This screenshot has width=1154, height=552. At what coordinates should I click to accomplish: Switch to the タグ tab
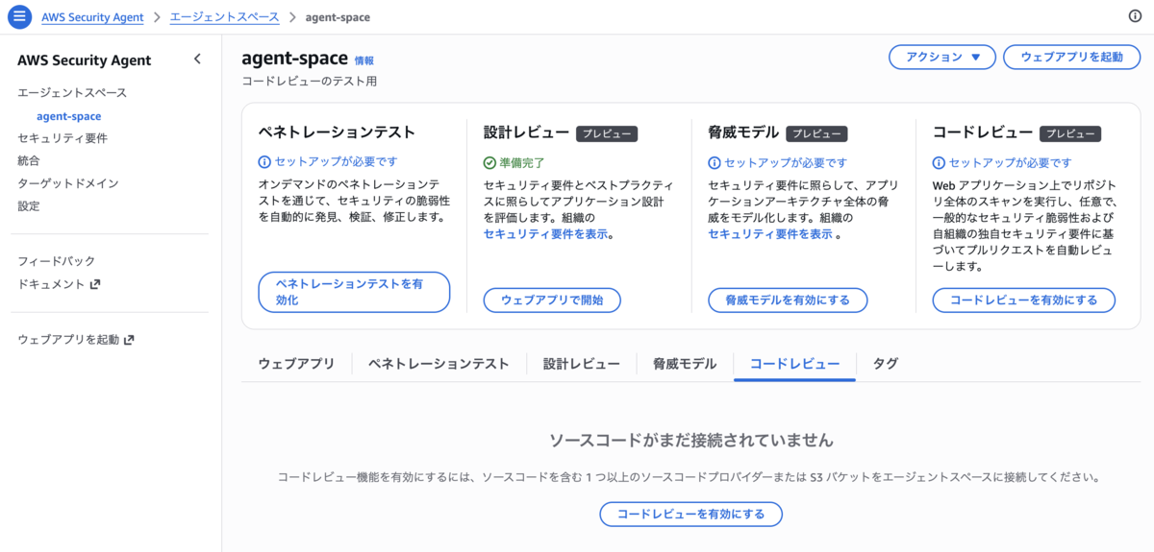[x=885, y=364]
